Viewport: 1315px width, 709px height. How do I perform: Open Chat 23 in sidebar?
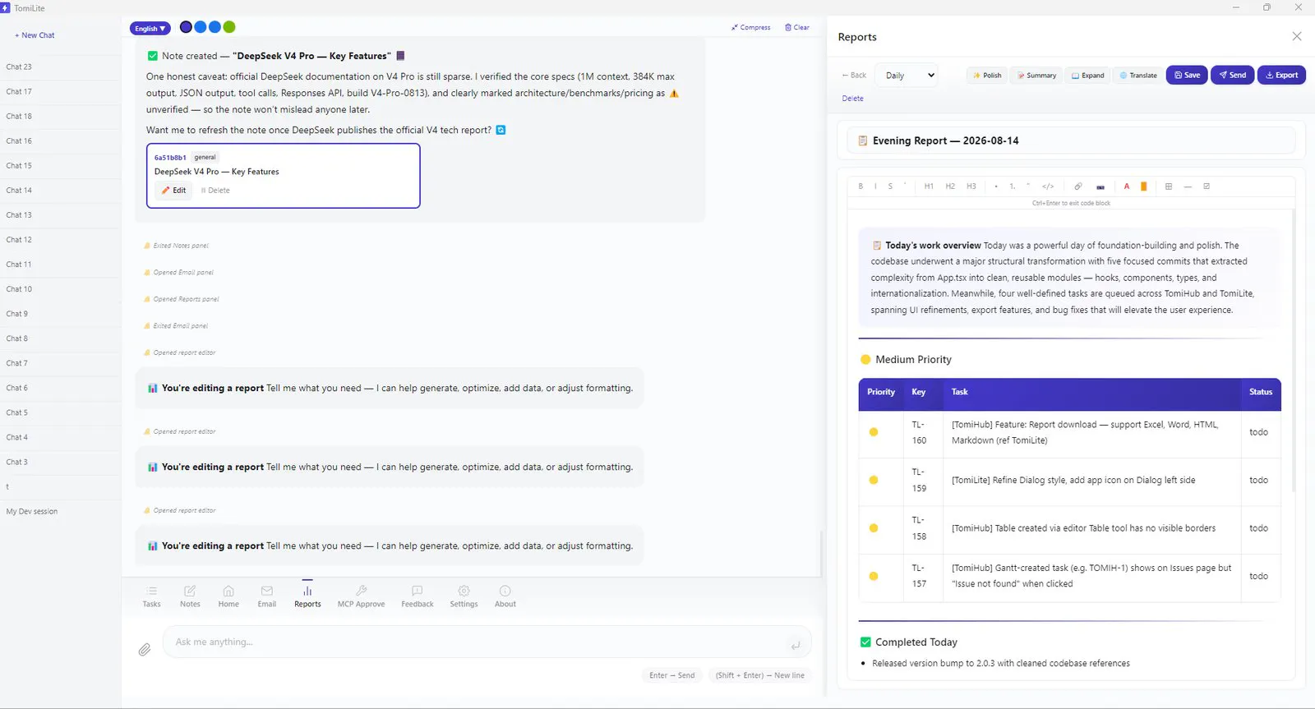click(x=61, y=67)
